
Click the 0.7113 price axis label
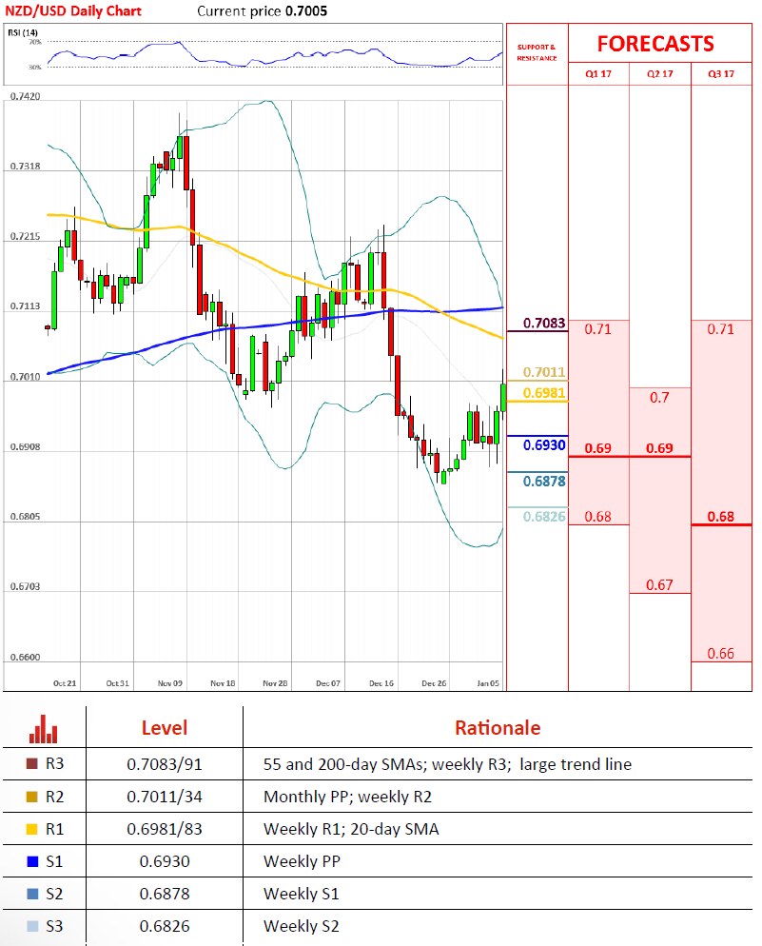[26, 306]
